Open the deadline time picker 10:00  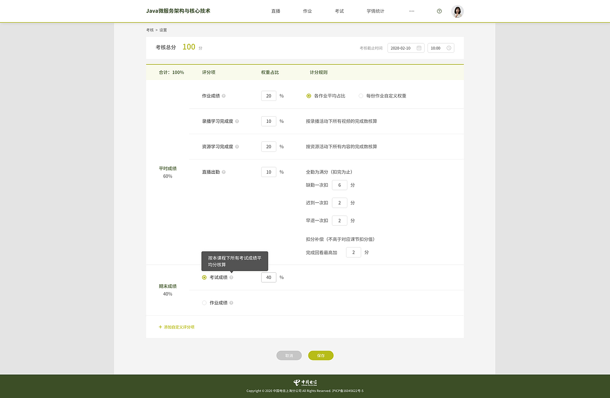point(441,48)
